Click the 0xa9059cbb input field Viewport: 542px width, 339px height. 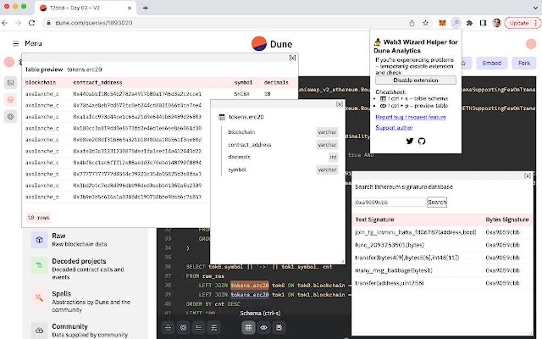(389, 202)
